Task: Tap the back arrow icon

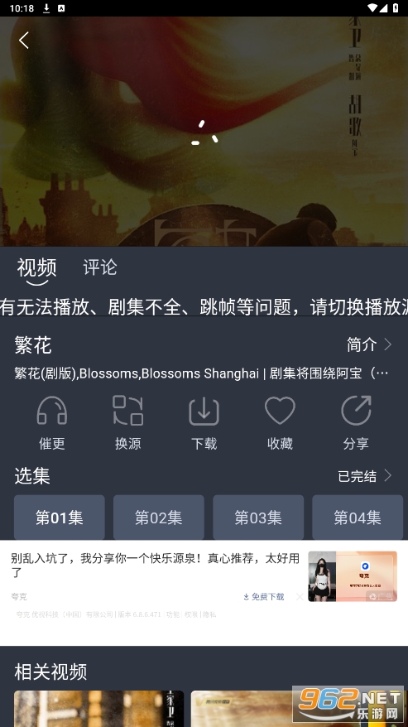Action: coord(24,41)
